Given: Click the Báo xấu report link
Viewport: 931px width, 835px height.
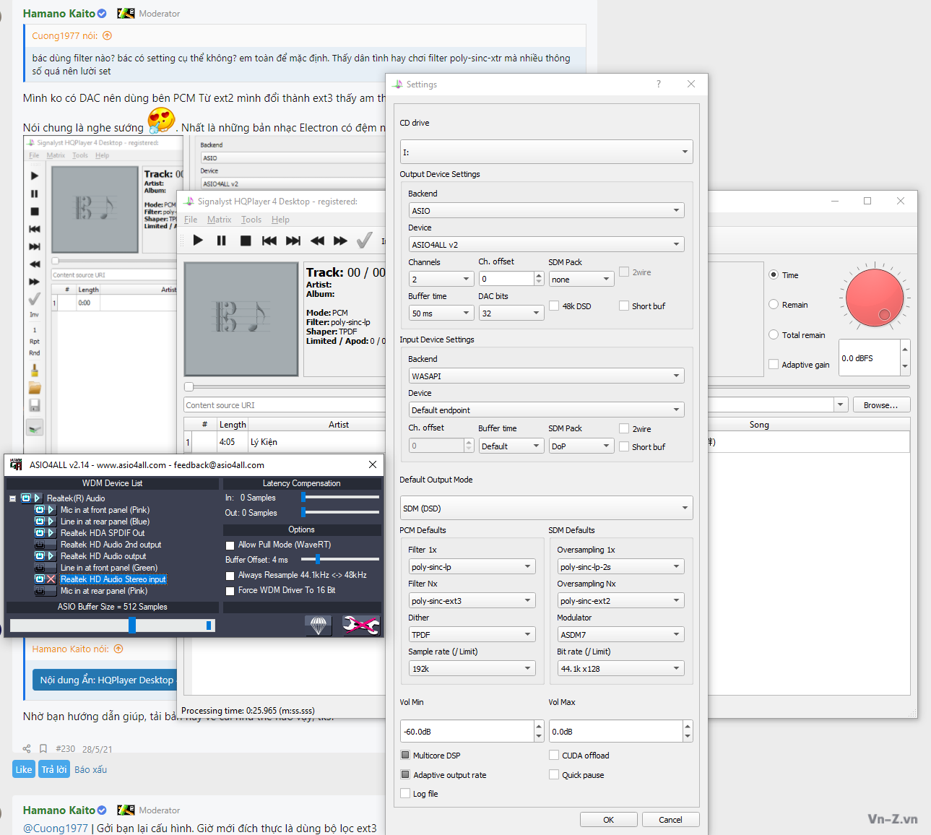Looking at the screenshot, I should click(90, 769).
